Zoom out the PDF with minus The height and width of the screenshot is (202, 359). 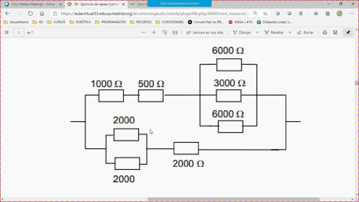pos(143,32)
